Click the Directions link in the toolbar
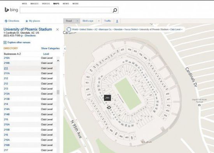 14,21
